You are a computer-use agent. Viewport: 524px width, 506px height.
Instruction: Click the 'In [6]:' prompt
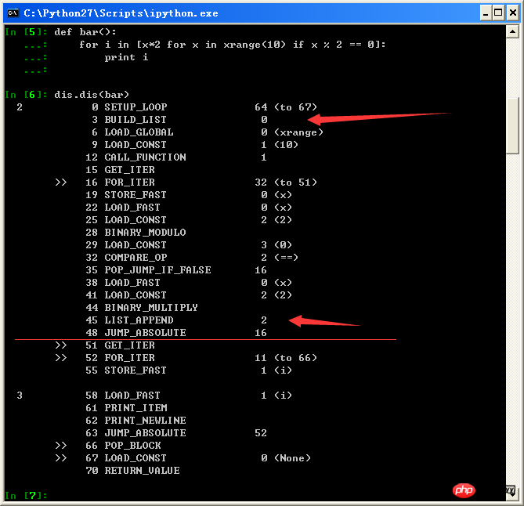[x=26, y=95]
